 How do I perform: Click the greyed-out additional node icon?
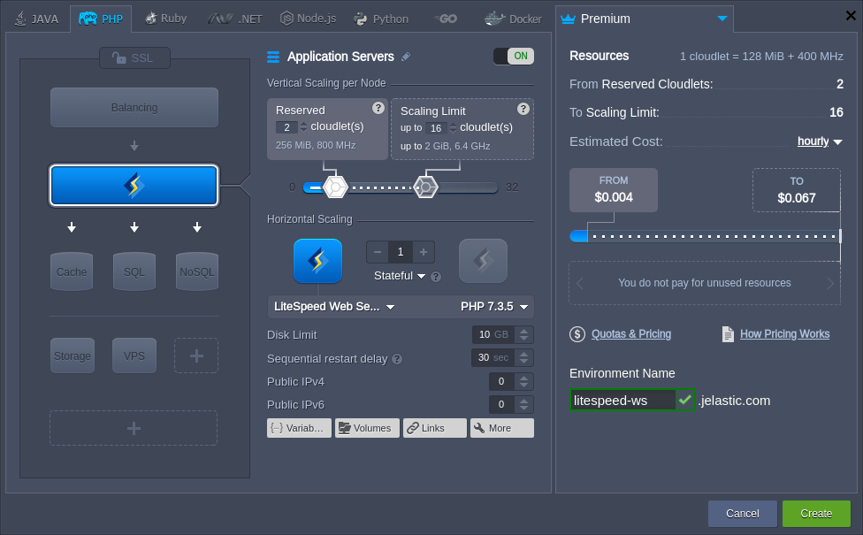click(484, 261)
